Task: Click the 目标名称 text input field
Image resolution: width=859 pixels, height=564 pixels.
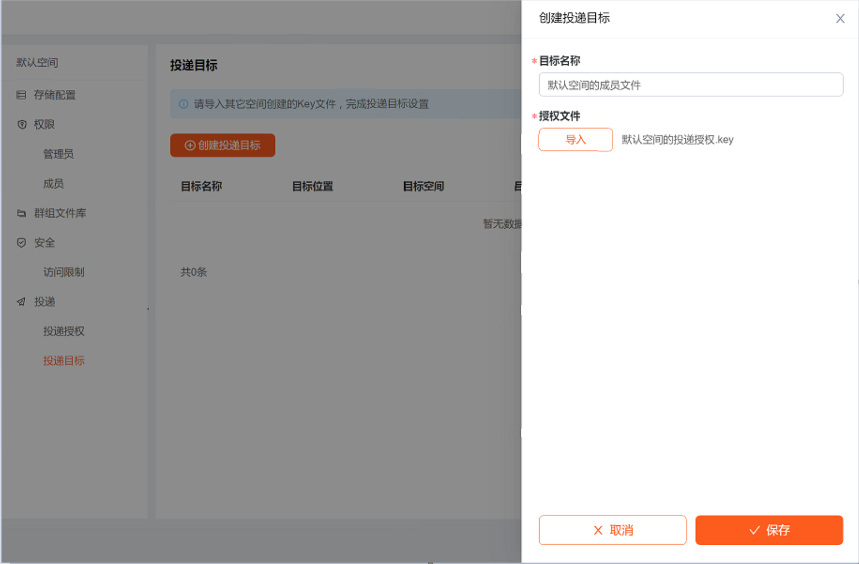Action: pyautogui.click(x=690, y=84)
